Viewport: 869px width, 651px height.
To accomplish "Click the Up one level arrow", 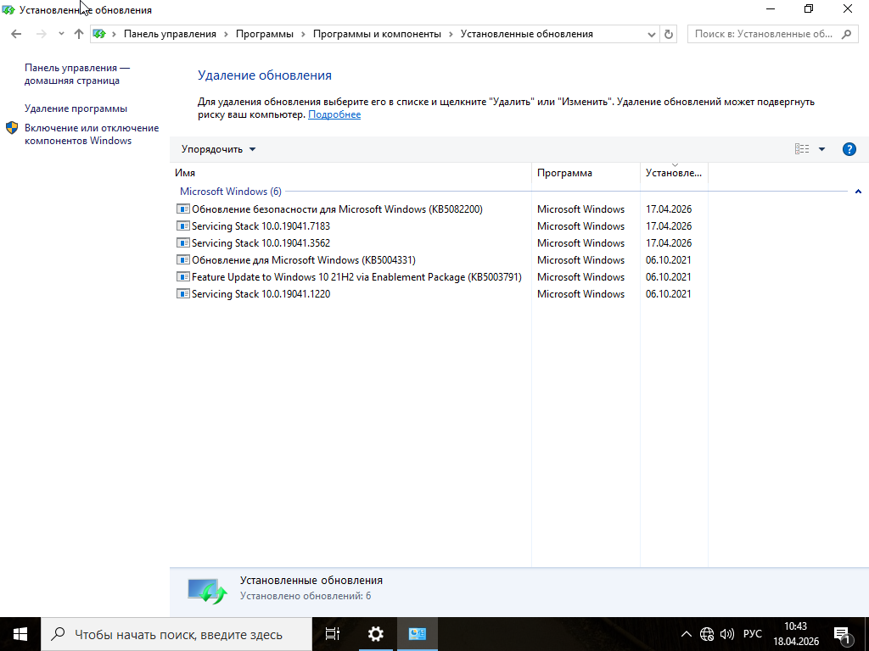I will 79,34.
